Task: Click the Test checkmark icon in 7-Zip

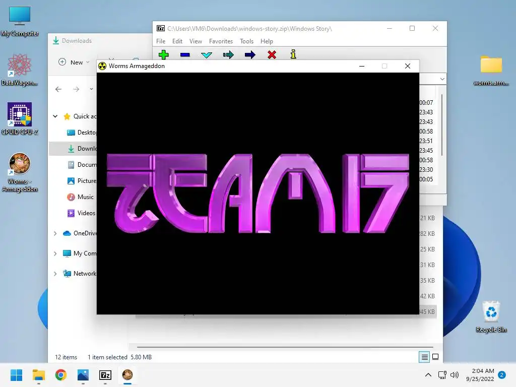Action: [206, 55]
